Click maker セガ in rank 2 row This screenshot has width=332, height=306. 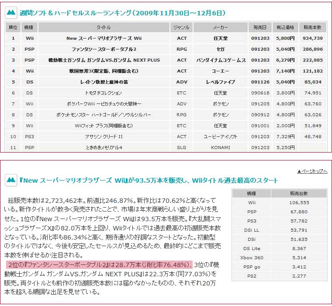221,49
